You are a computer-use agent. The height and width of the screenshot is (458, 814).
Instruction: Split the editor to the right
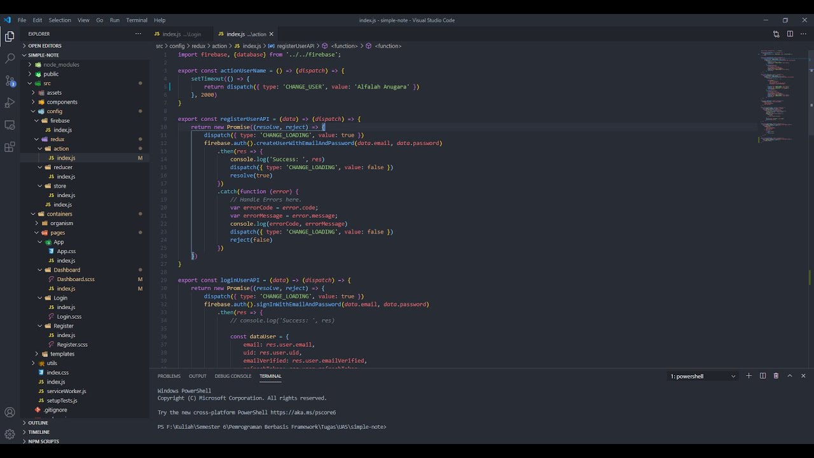pos(790,34)
